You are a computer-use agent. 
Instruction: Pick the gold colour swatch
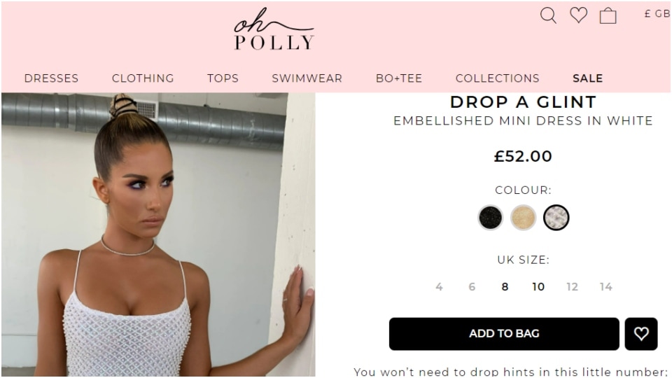click(x=524, y=218)
